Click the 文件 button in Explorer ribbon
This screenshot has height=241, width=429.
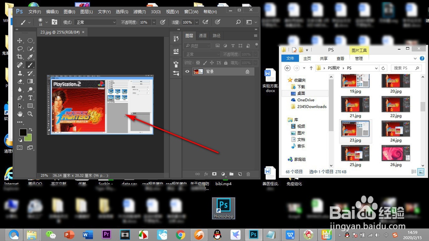pos(290,58)
